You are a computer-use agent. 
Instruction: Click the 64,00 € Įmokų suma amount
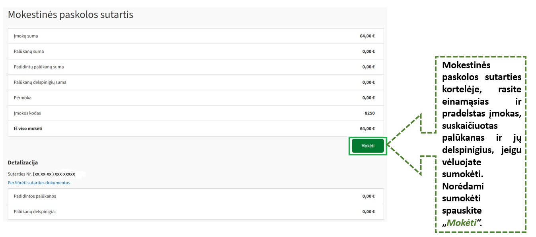coord(367,36)
